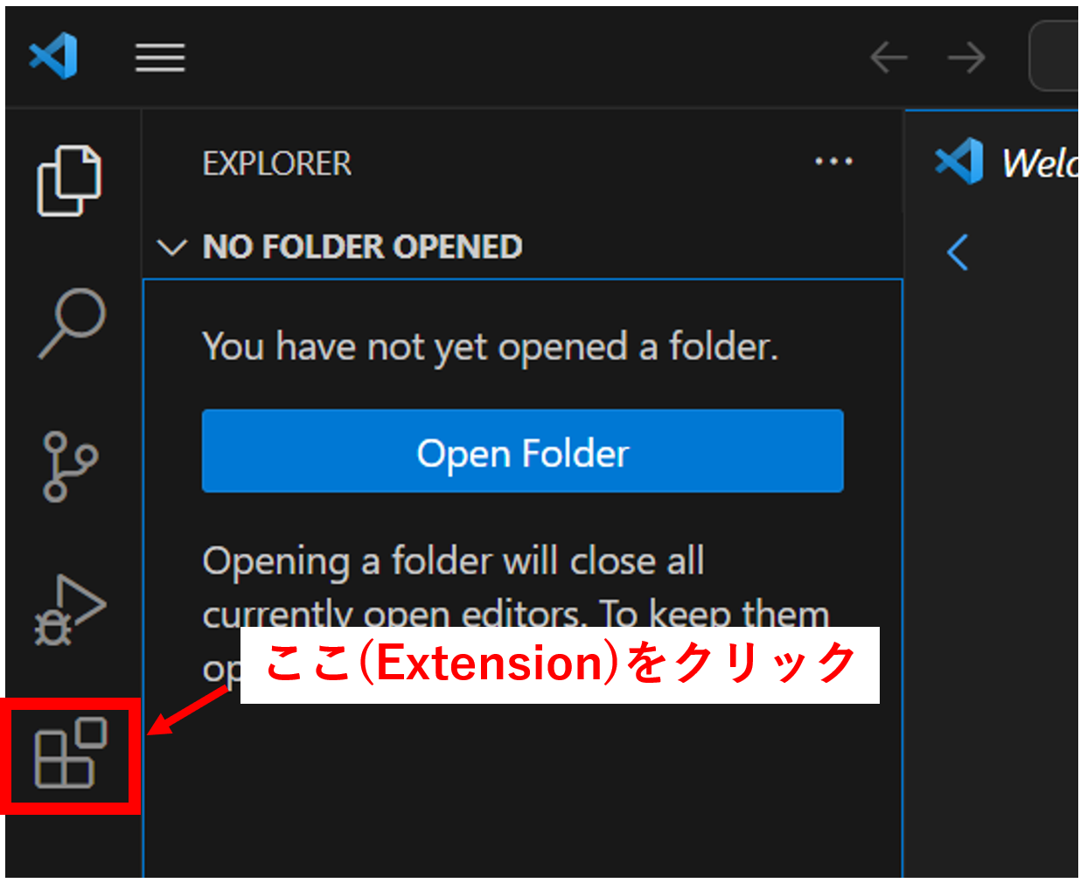Go forward with the right arrow
Image resolution: width=1087 pixels, height=883 pixels.
(966, 58)
